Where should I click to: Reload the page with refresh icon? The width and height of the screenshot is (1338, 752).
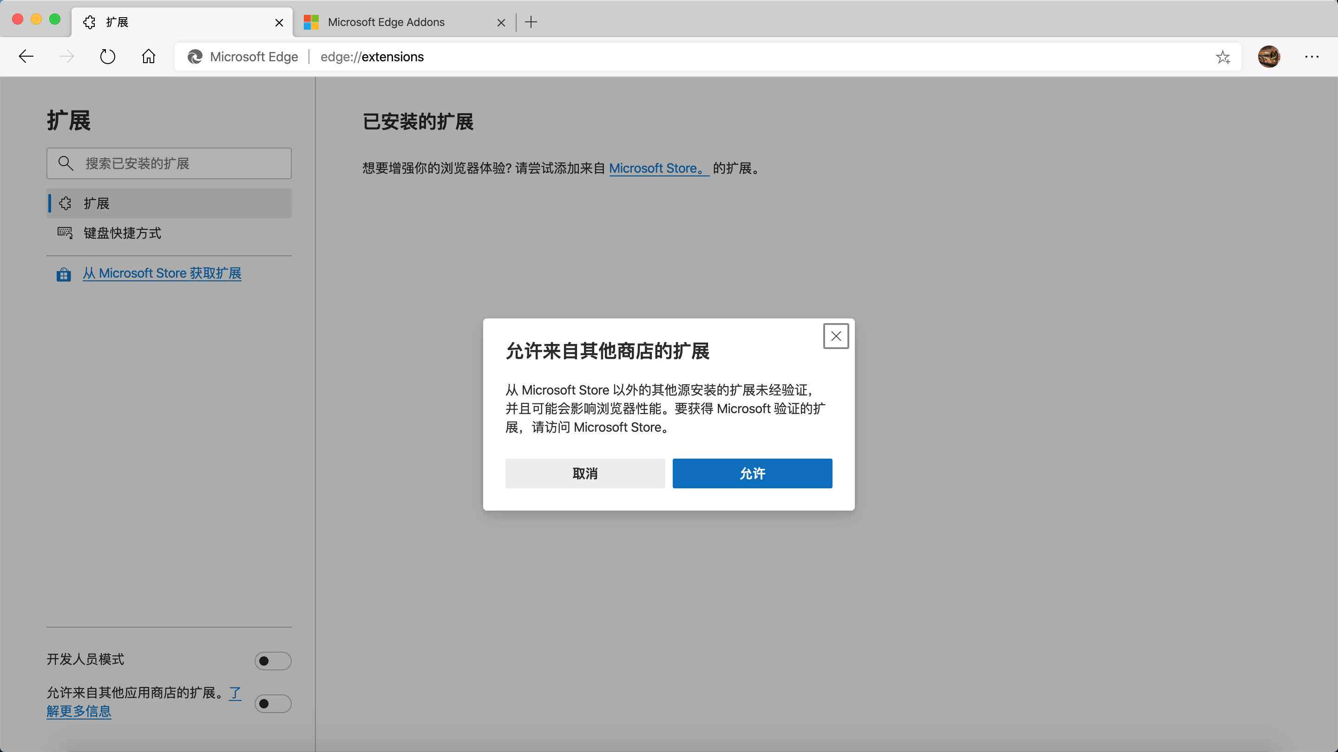point(107,57)
